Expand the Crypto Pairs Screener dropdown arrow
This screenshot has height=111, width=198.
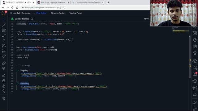point(32,13)
